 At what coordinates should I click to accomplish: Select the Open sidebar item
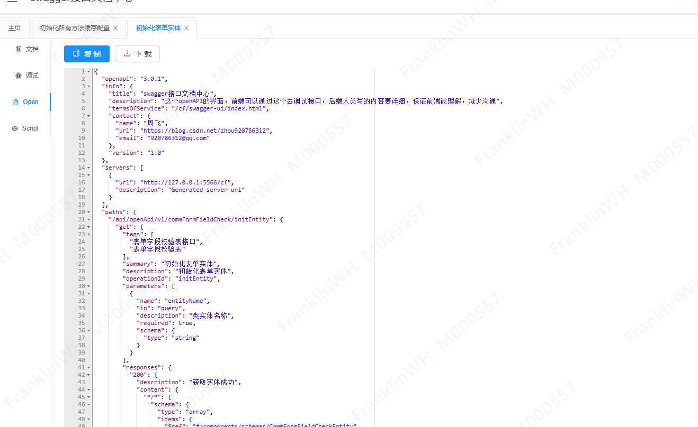[x=25, y=102]
